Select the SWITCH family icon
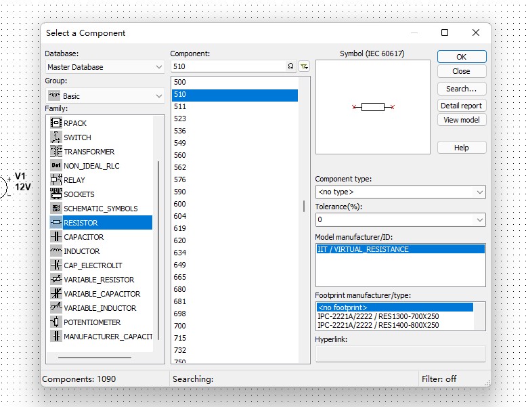 click(56, 137)
